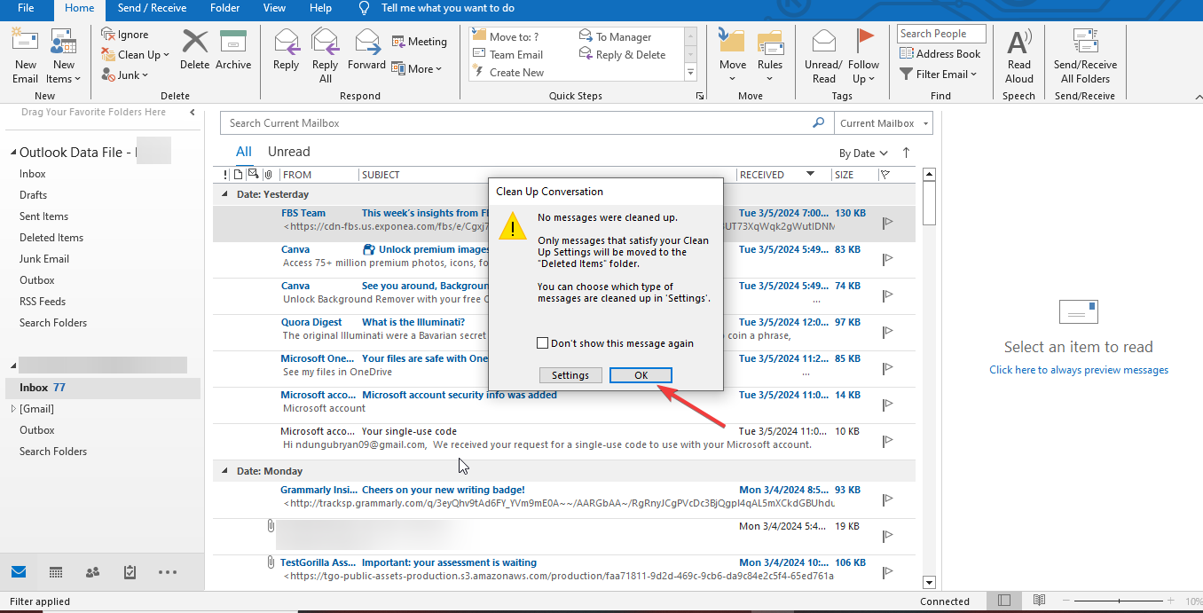Open the People pane
This screenshot has height=613, width=1203.
click(91, 572)
